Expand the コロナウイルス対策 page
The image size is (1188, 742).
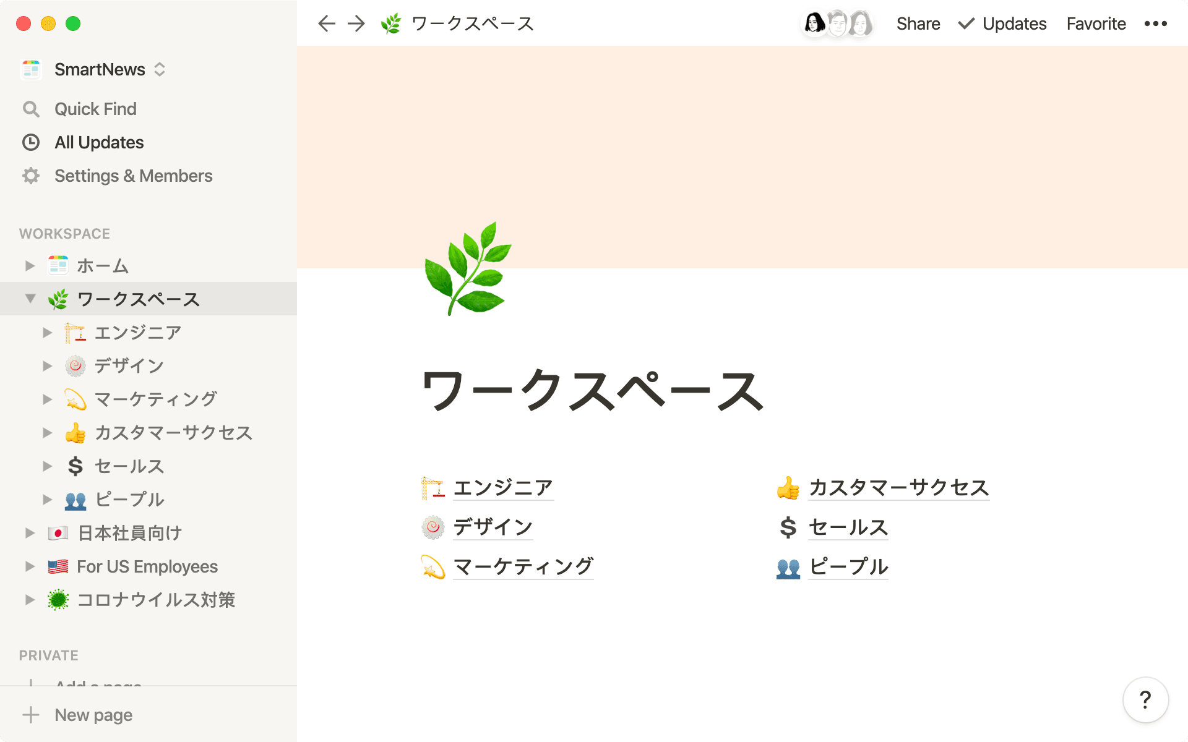[29, 599]
